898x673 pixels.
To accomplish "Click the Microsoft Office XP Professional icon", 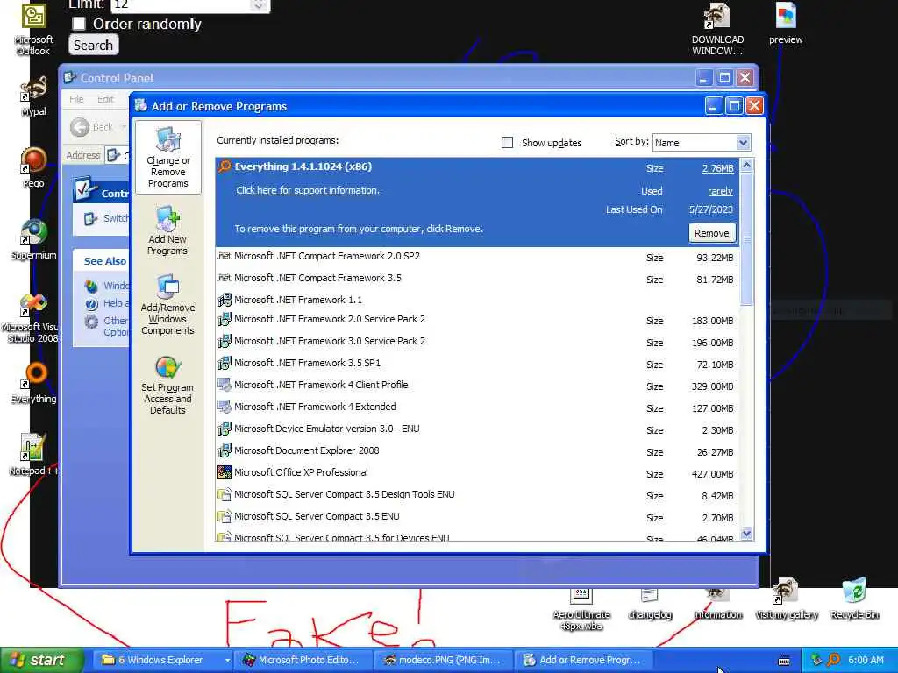I will 224,472.
